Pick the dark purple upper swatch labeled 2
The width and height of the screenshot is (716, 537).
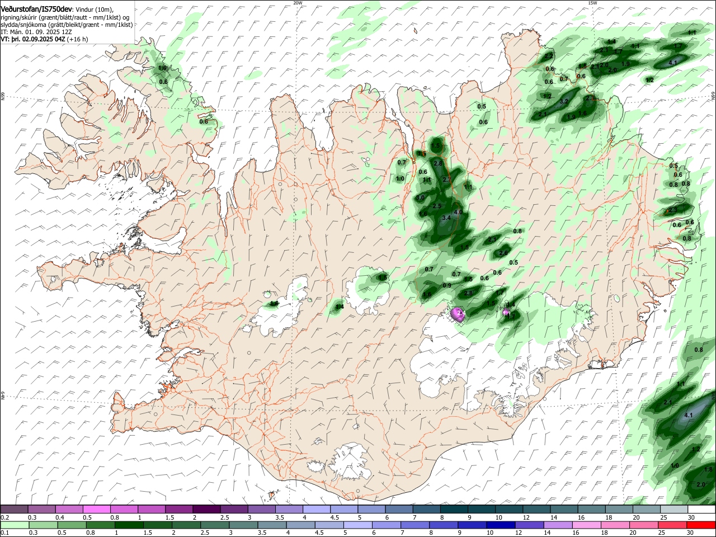pos(206,509)
